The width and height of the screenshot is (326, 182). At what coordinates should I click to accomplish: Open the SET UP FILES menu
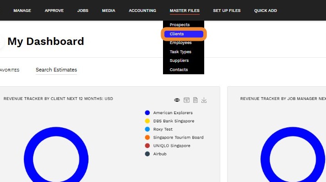click(227, 11)
